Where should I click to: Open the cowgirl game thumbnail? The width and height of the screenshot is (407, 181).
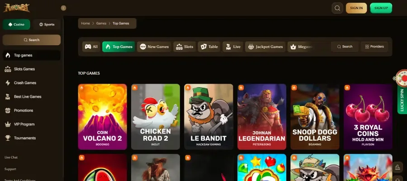point(156,167)
